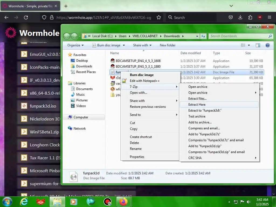The width and height of the screenshot is (276, 207).
Task: Open Explorer help icon
Action: [x=268, y=45]
